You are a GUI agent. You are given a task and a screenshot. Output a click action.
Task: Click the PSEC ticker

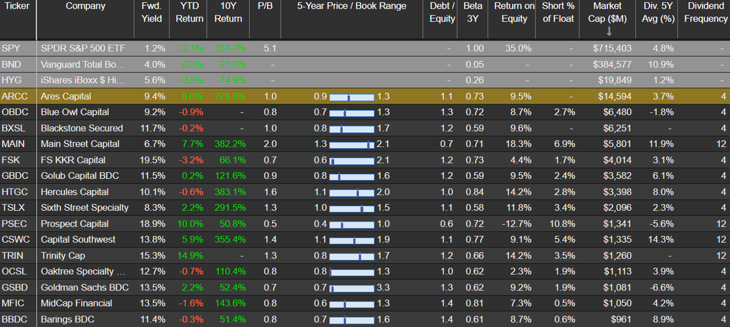coord(14,224)
